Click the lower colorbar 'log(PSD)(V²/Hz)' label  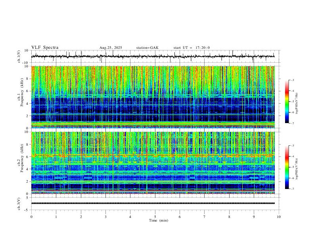point(297,169)
